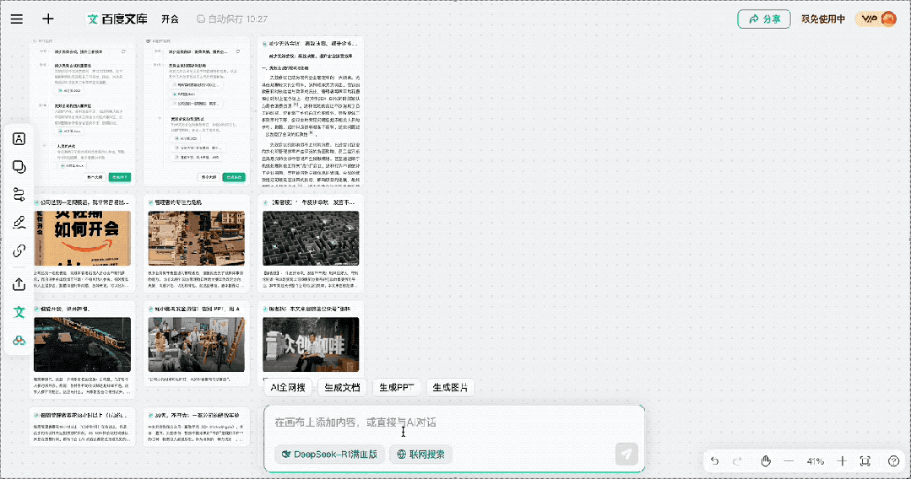911x479 pixels.
Task: Click the 生成文档 button
Action: tap(342, 387)
